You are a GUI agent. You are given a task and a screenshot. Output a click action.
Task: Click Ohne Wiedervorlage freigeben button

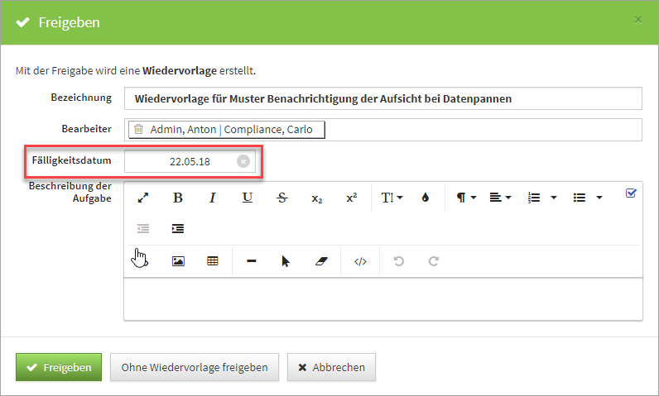point(195,367)
